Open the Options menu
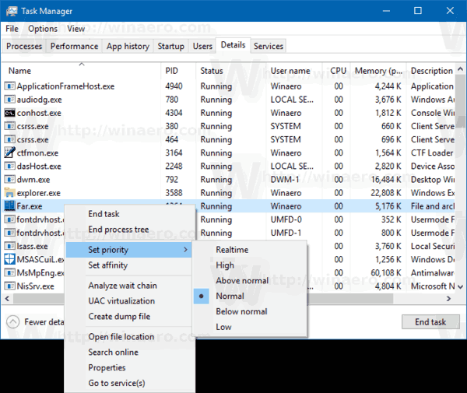 [x=43, y=29]
